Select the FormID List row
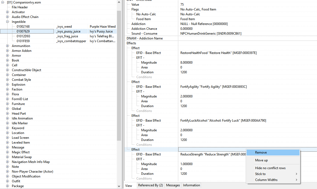Viewport: 317px width, 189px height. (x=20, y=99)
